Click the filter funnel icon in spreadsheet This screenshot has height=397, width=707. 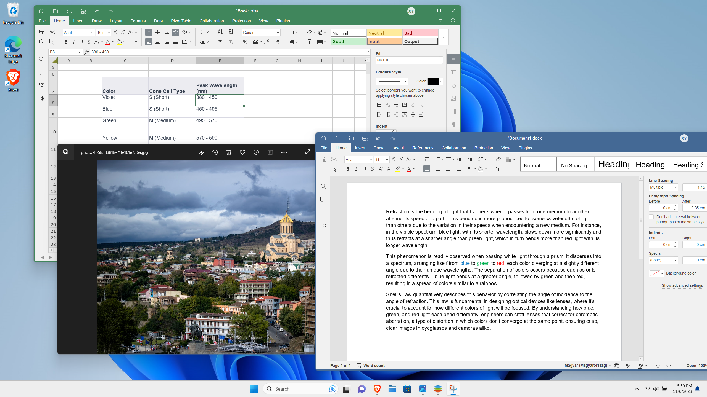tap(220, 42)
